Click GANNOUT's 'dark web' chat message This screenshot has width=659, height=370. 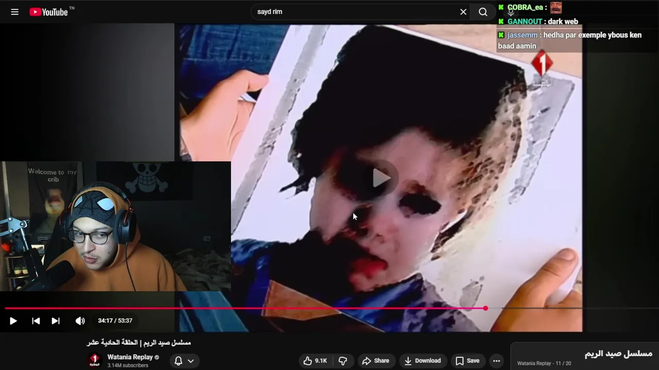coord(538,22)
